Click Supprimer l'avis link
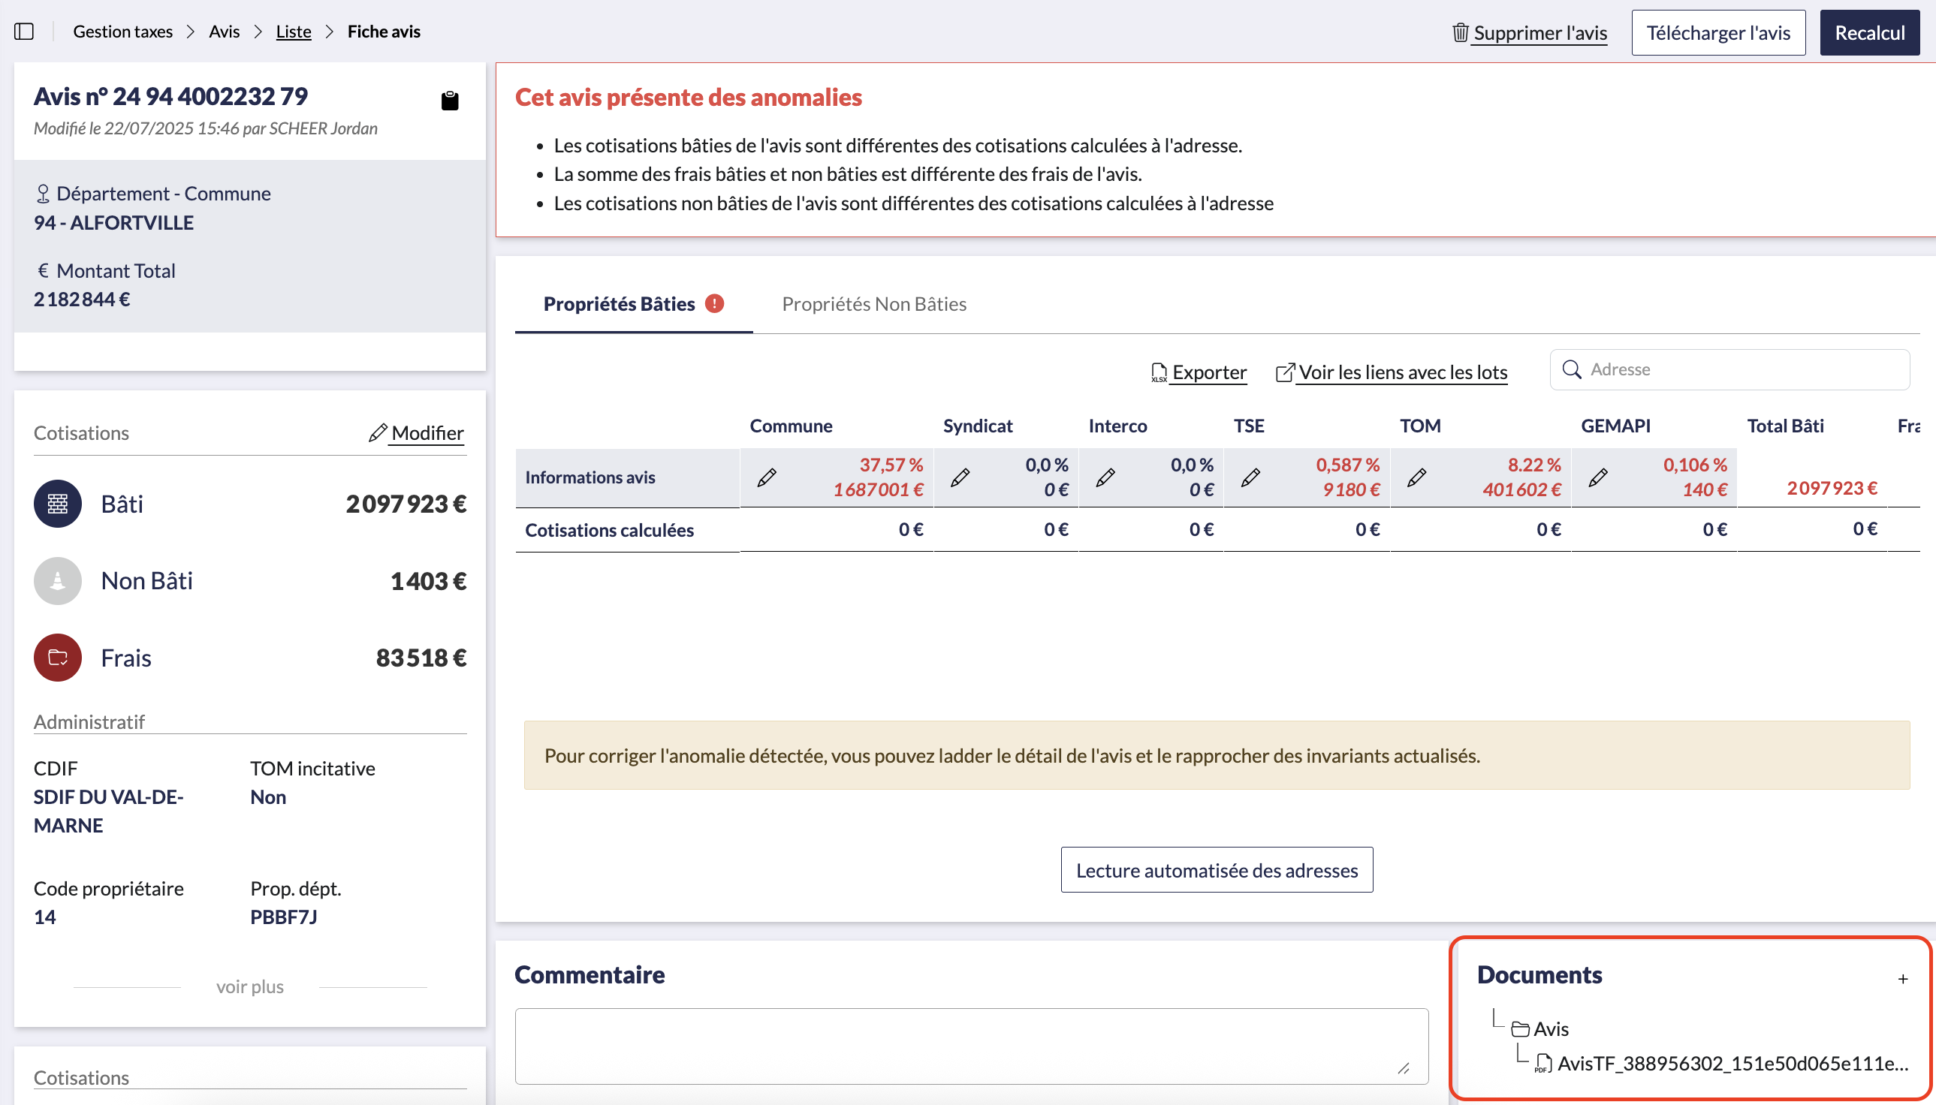Viewport: 1936px width, 1105px height. (1539, 32)
